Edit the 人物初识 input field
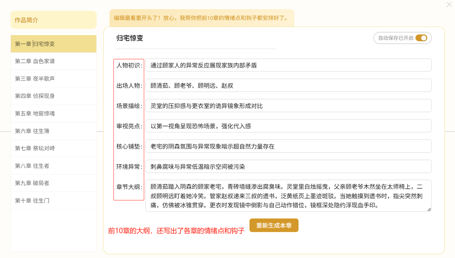The height and width of the screenshot is (258, 455). coord(288,65)
